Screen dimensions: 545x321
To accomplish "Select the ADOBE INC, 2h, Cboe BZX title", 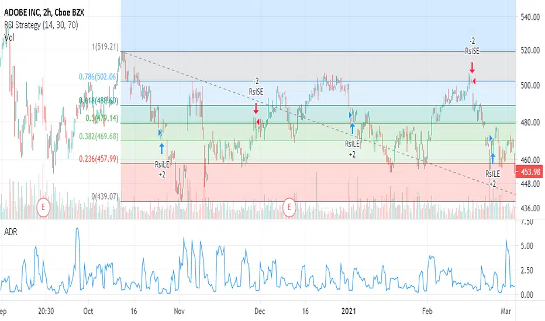I will point(44,12).
